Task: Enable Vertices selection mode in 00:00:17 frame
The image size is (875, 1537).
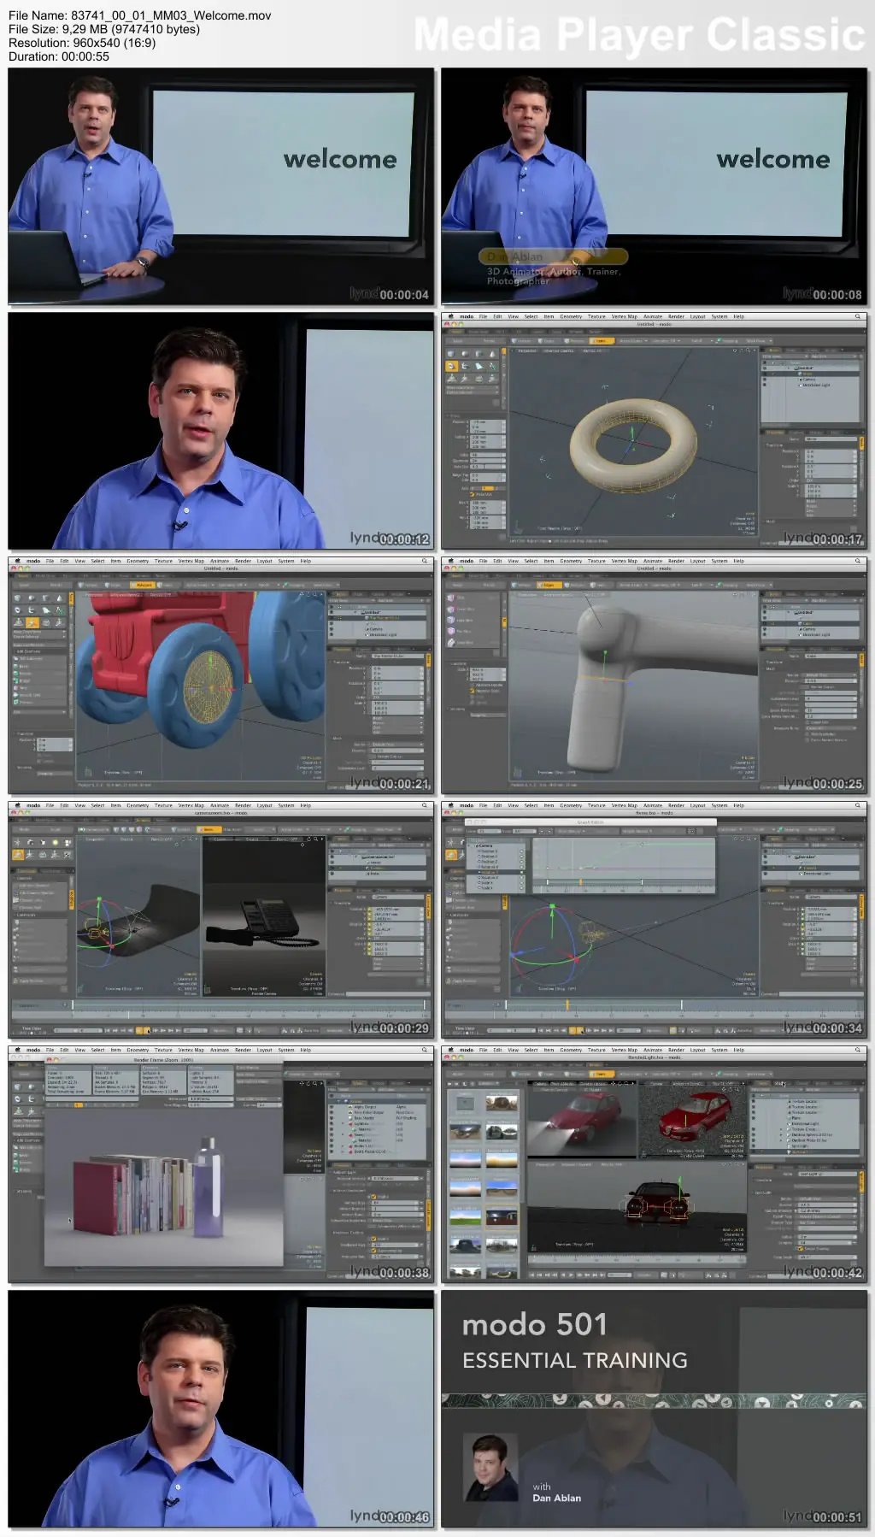Action: (524, 341)
